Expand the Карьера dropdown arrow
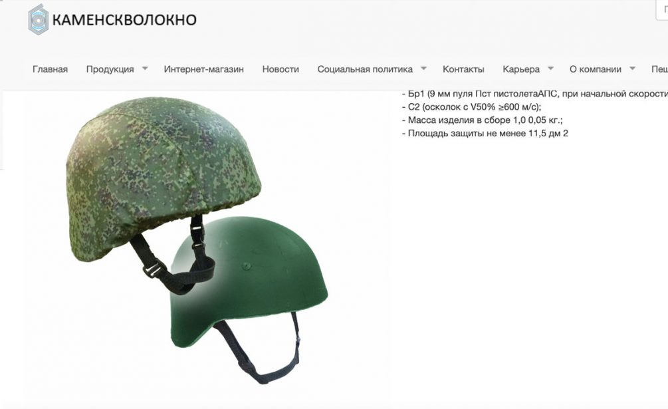The image size is (668, 409). coord(550,68)
